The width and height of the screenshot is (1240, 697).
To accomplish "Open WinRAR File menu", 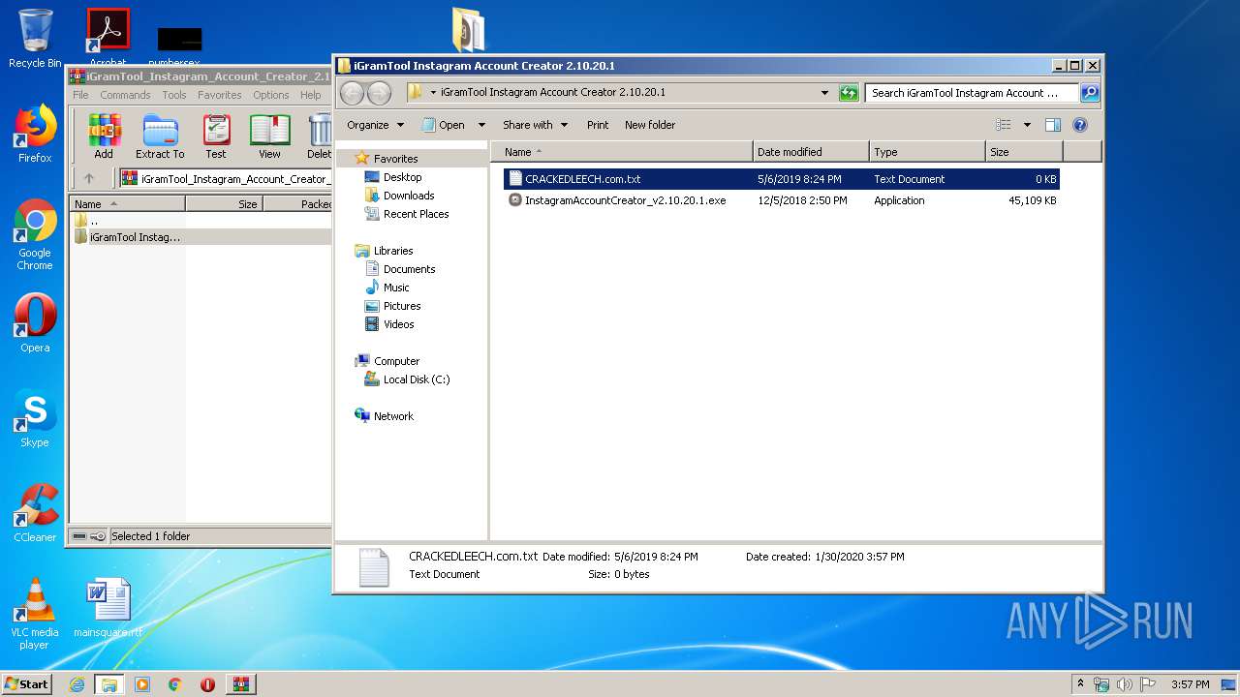I will tap(80, 95).
